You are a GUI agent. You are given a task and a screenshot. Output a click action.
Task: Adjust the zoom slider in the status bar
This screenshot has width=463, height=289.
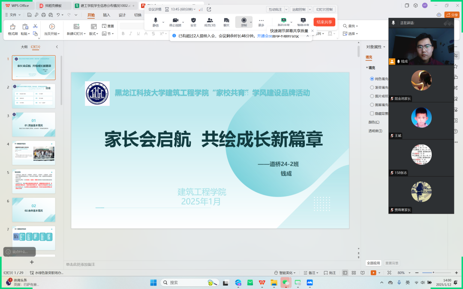click(x=433, y=273)
